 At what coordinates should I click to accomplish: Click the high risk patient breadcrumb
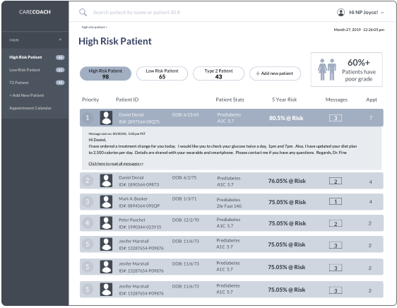click(x=94, y=27)
